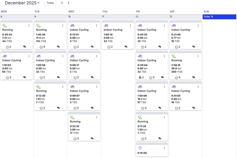Image resolution: width=237 pixels, height=158 pixels.
Task: Click the bike icon on Thursday's Indoor Cycling
Action: coord(106,25)
